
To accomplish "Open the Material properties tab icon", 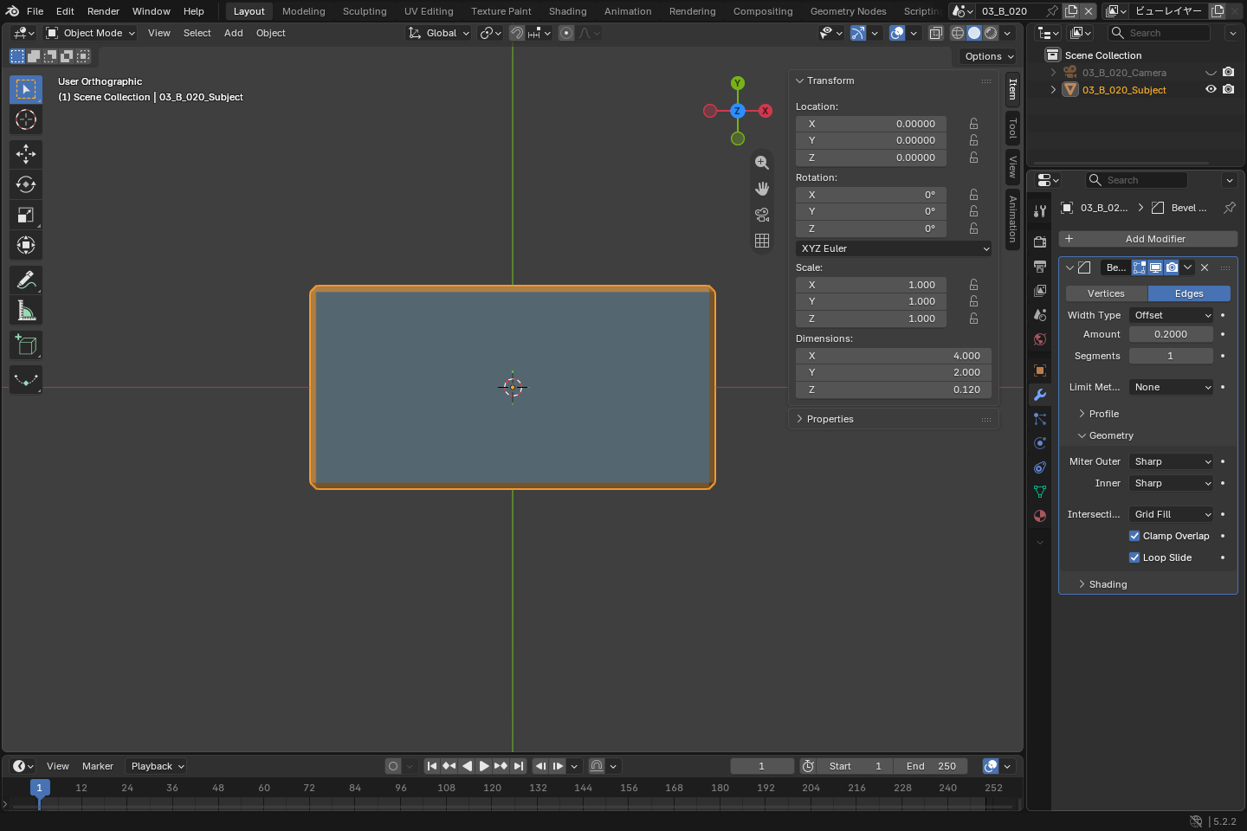I will click(x=1040, y=516).
